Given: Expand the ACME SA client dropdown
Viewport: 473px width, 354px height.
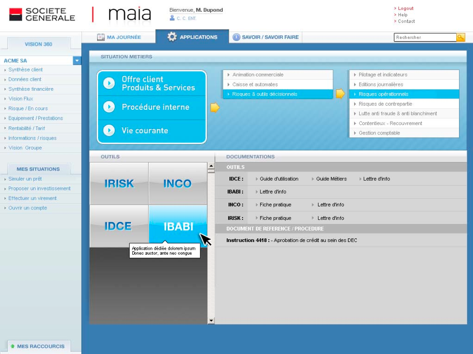Looking at the screenshot, I should tap(77, 61).
